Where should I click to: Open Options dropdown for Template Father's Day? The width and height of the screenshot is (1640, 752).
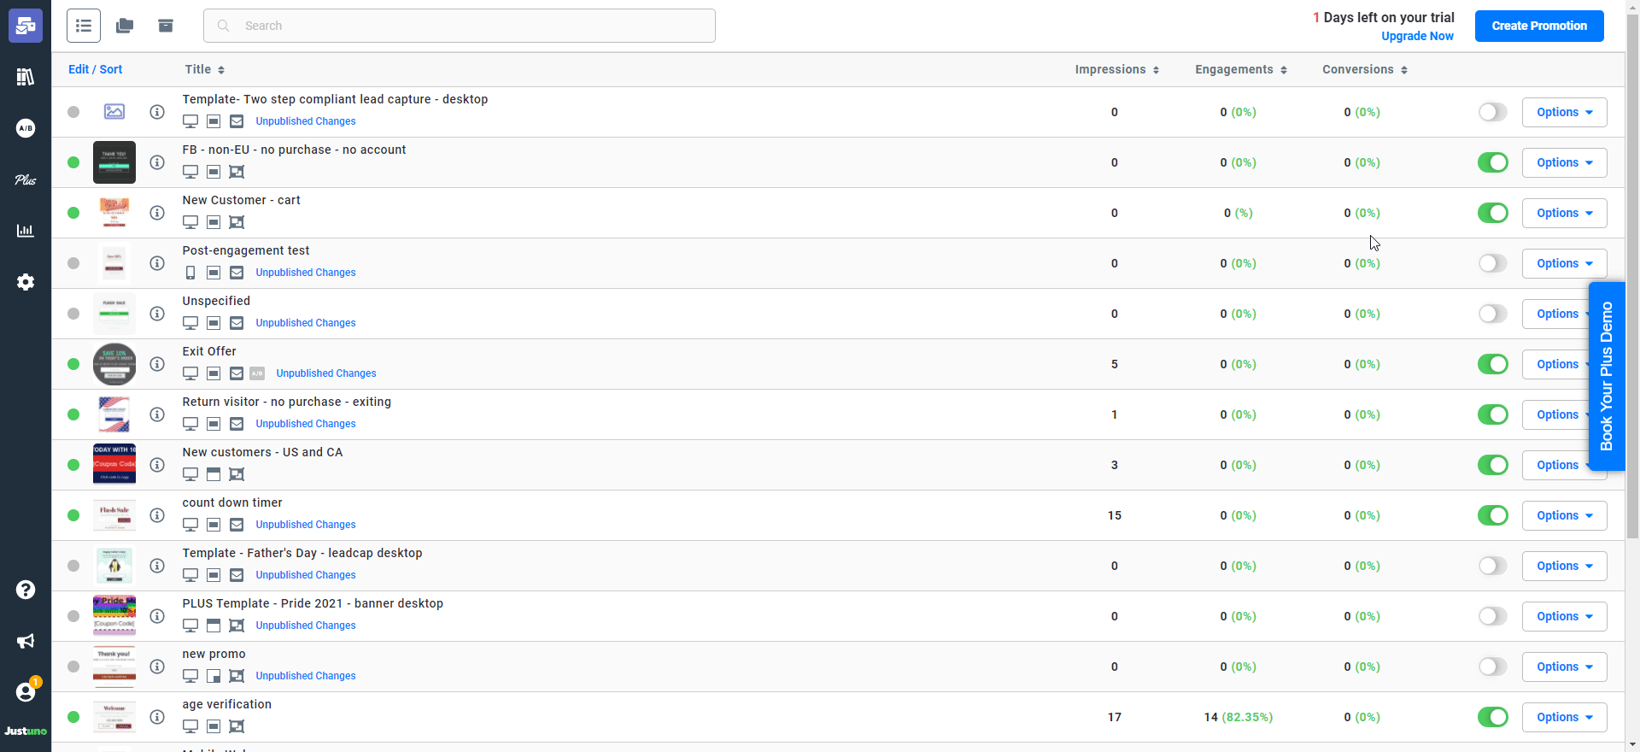coord(1563,566)
